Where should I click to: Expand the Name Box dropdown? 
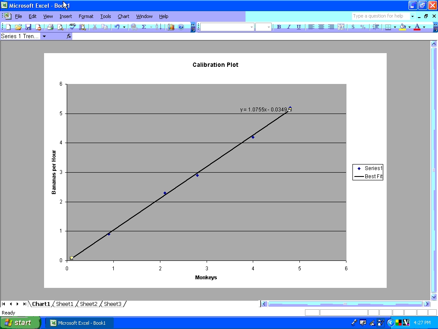tap(44, 36)
